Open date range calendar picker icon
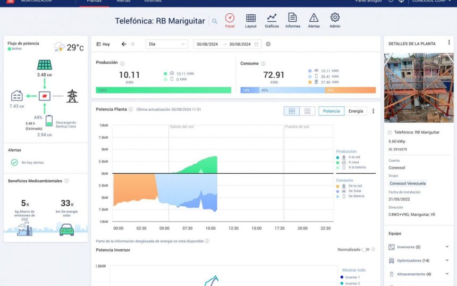 [257, 44]
